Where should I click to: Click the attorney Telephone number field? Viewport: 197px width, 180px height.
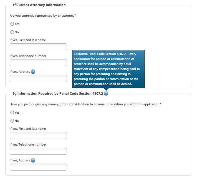tap(38, 62)
